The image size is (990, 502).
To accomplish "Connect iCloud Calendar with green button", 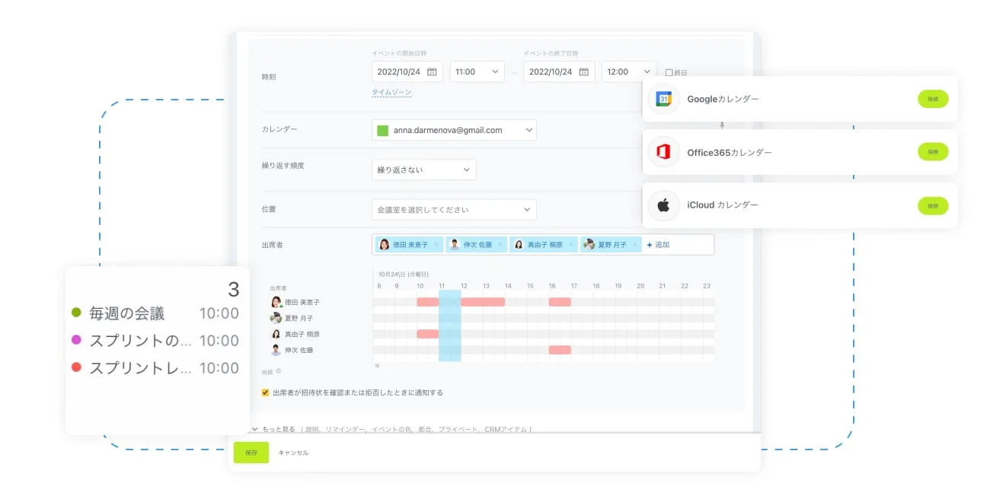I will tap(933, 205).
